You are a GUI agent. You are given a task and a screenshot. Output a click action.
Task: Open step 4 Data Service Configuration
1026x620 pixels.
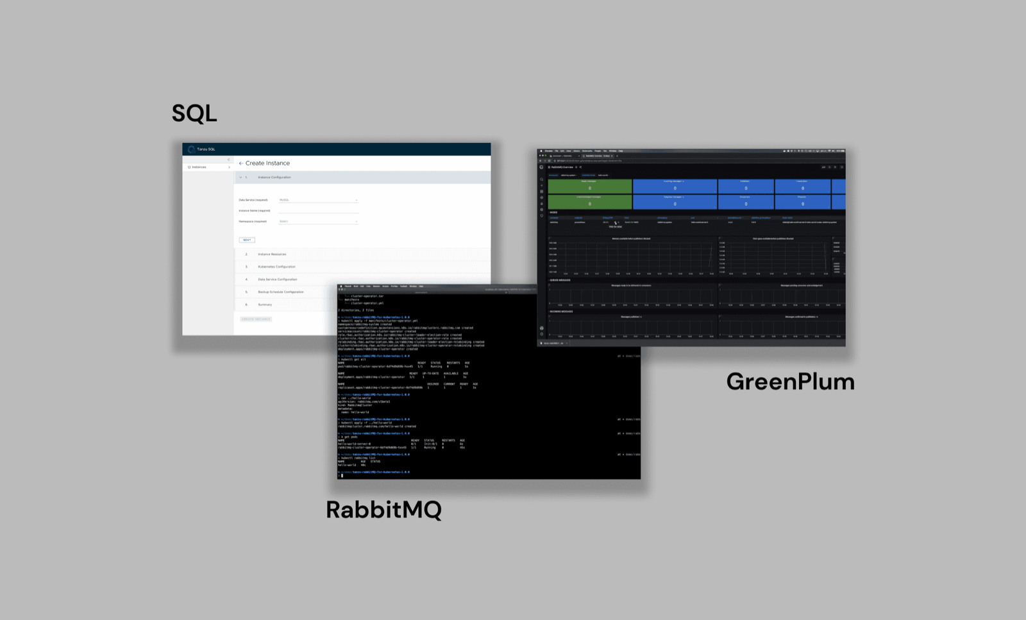pos(363,280)
